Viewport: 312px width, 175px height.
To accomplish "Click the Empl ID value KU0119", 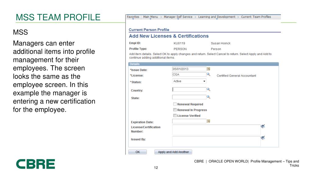I will click(x=179, y=43).
